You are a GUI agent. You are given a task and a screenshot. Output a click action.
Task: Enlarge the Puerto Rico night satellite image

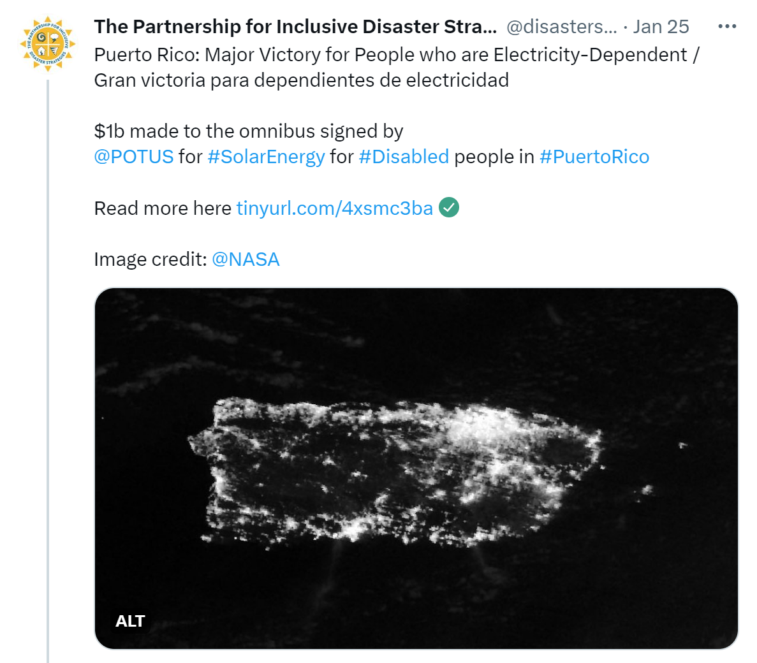pos(416,468)
